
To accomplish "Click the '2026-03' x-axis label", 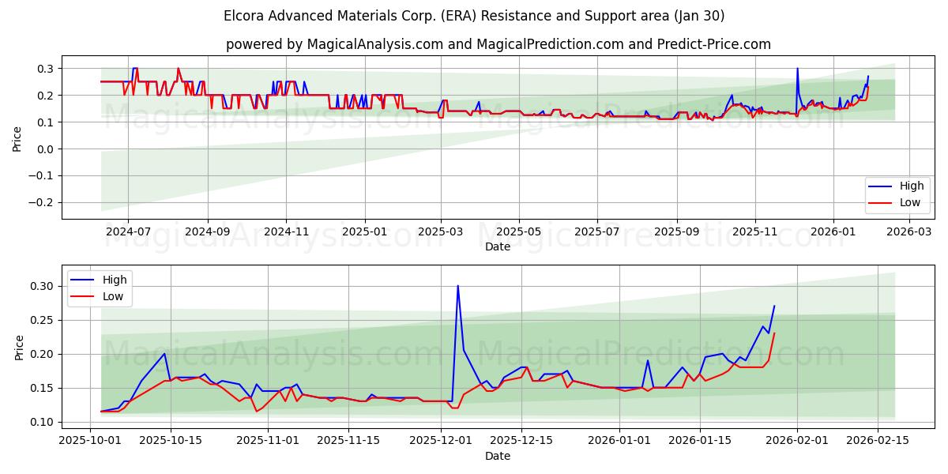I will (x=908, y=232).
